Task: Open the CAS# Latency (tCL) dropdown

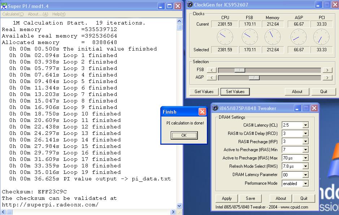Action: click(305, 125)
